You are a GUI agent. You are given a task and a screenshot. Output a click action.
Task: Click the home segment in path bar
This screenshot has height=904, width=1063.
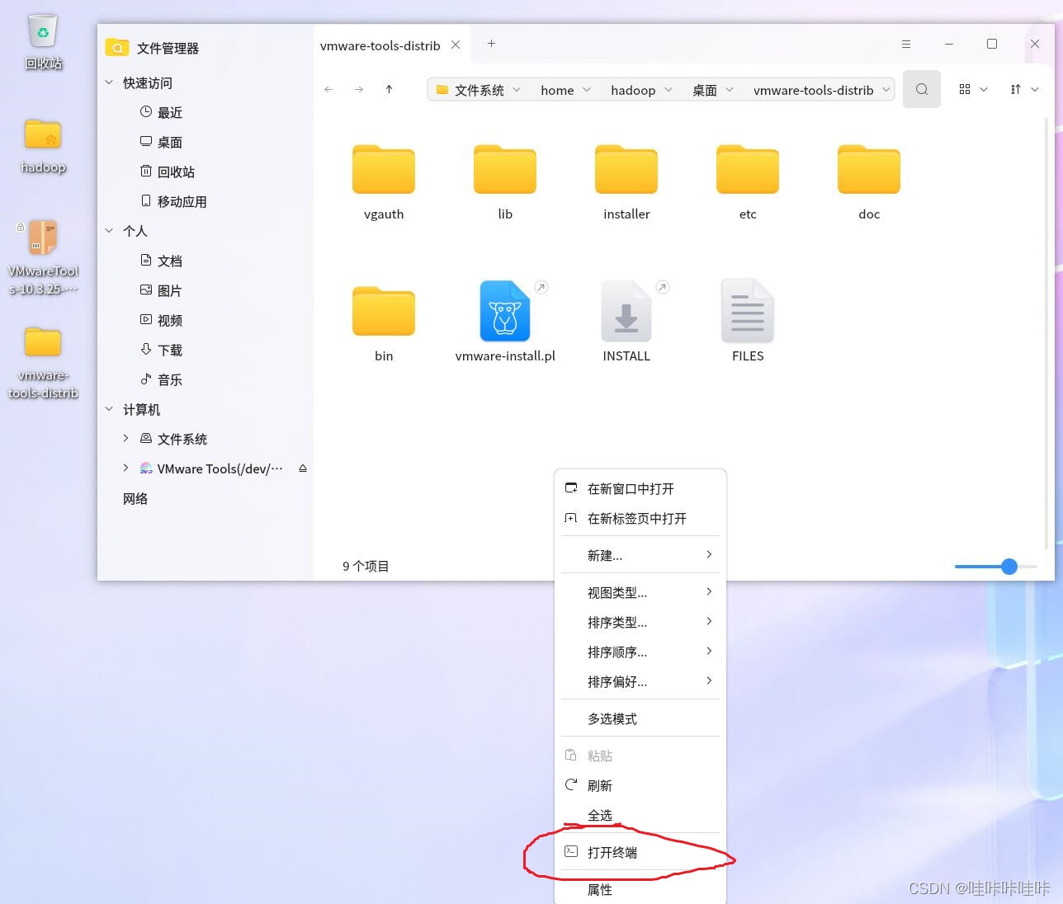tap(557, 90)
